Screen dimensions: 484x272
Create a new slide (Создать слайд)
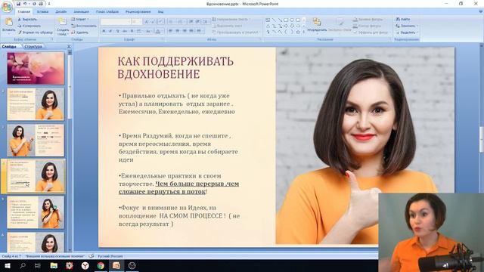[63, 26]
